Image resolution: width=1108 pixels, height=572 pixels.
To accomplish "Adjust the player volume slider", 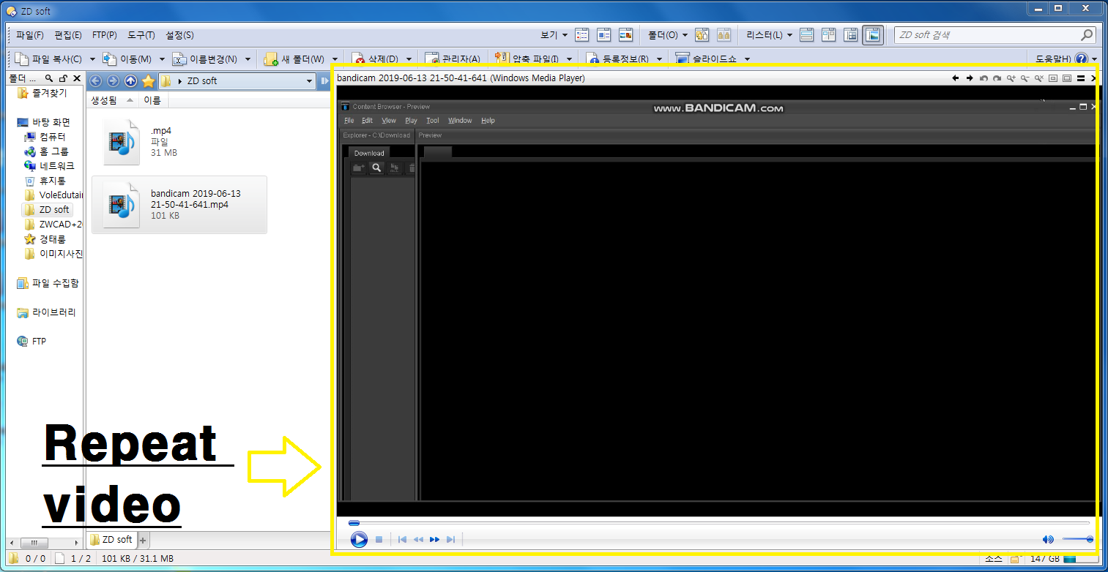I will 1077,540.
